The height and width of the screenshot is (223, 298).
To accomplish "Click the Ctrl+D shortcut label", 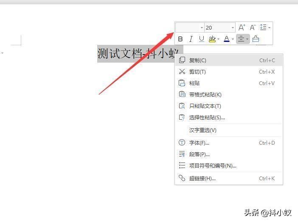I will 267,143.
